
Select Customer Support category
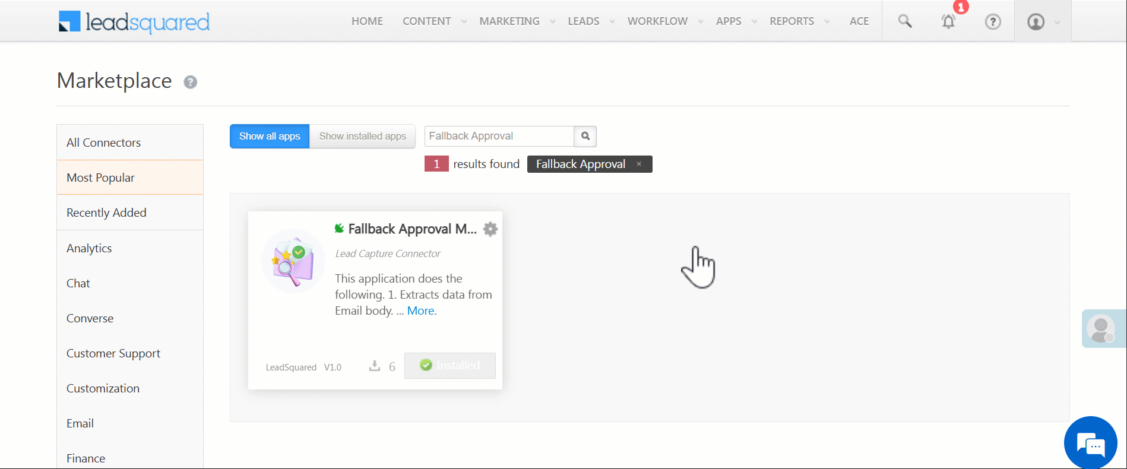[130, 353]
